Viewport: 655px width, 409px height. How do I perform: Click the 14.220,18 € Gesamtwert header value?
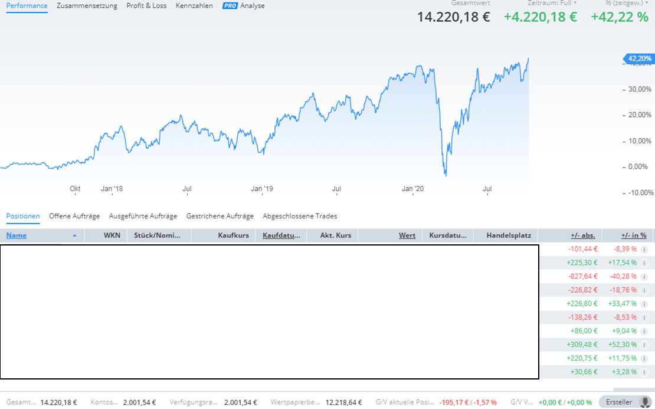point(454,17)
